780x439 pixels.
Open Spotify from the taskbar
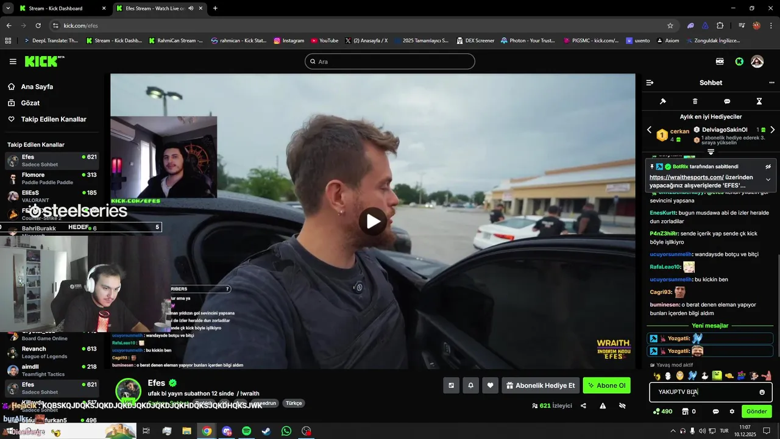tap(246, 431)
